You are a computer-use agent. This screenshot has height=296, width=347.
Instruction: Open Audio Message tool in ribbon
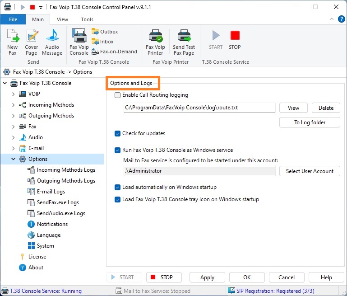52,42
